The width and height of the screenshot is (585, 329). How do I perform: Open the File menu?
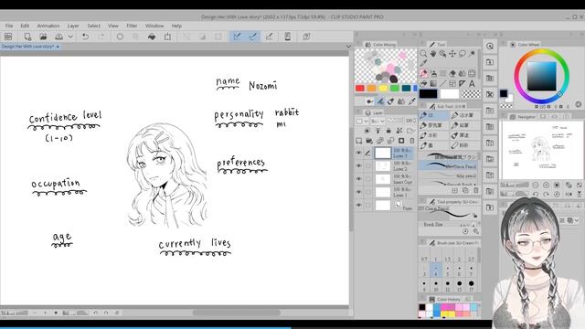pos(9,26)
